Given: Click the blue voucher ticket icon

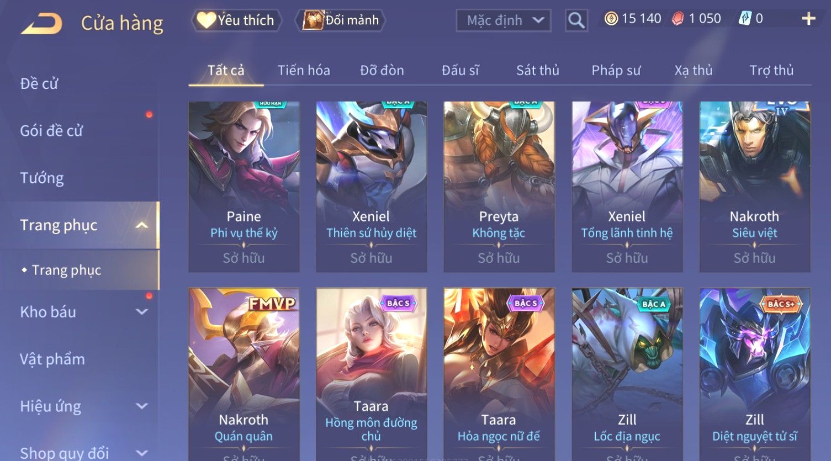Looking at the screenshot, I should click(x=745, y=19).
